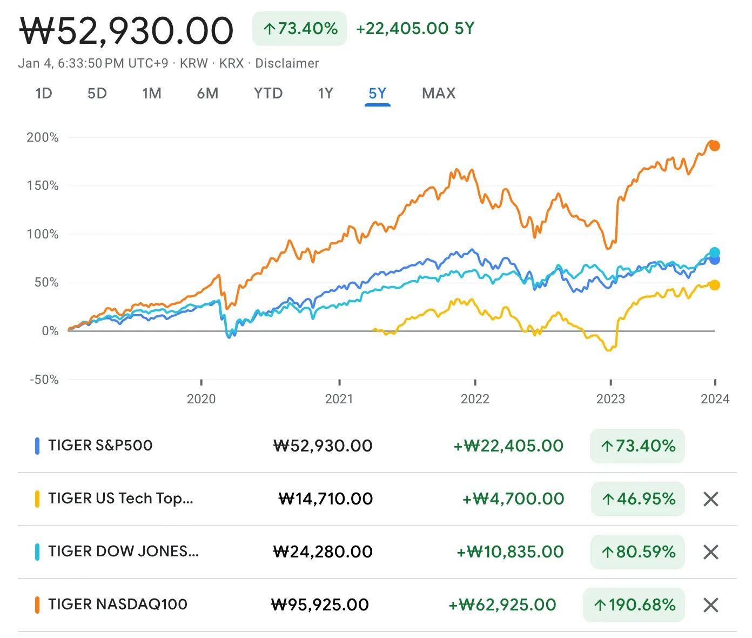Screen dimensions: 752x638
Task: Click the orange color bar beside TIGER NASDAQ100
Action: 37,605
